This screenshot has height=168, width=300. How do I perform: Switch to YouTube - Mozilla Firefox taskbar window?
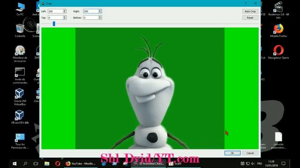click(x=81, y=164)
